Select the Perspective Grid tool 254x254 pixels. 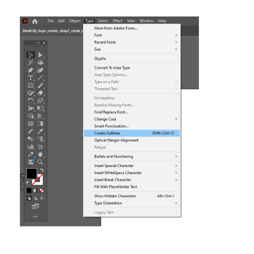click(x=40, y=116)
